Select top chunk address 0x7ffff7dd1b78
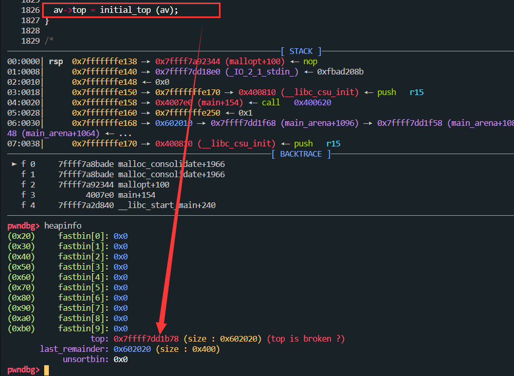Image resolution: width=514 pixels, height=376 pixels. click(146, 339)
